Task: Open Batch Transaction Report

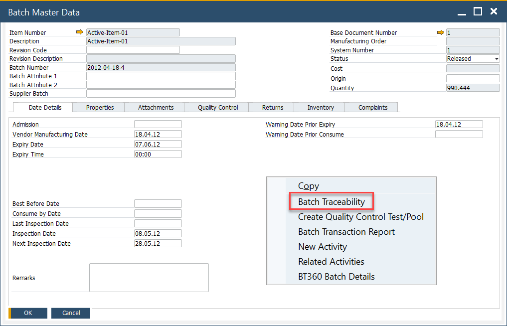Action: pos(345,232)
